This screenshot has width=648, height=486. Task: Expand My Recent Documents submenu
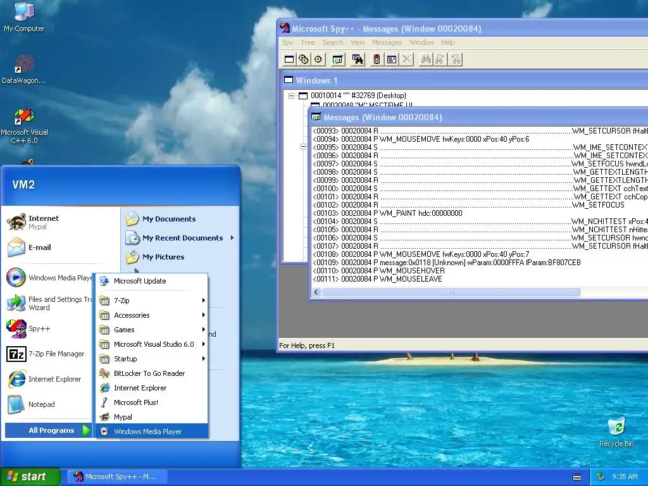coord(180,238)
